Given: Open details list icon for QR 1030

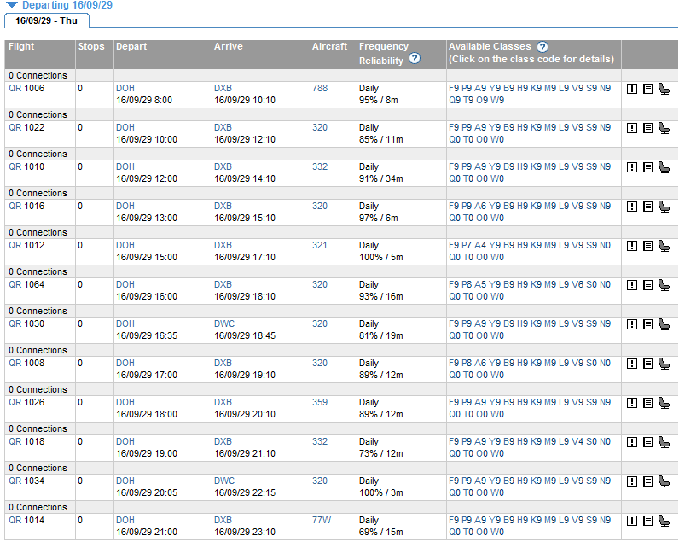Looking at the screenshot, I should (x=648, y=323).
